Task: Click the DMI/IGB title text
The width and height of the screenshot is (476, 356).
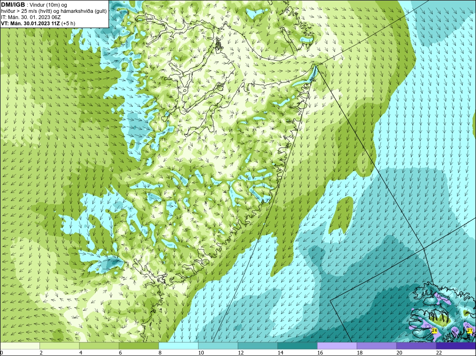Action: pyautogui.click(x=13, y=5)
